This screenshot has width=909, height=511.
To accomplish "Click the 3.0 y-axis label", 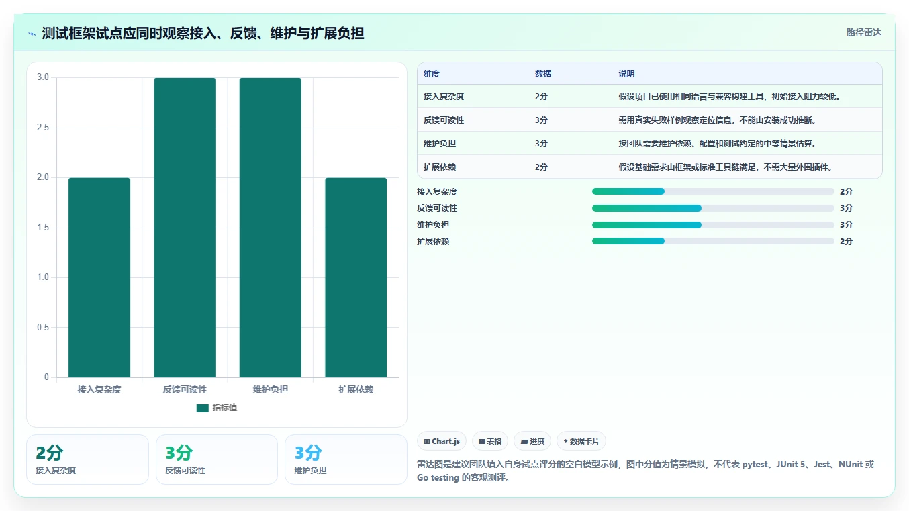I will click(x=43, y=77).
